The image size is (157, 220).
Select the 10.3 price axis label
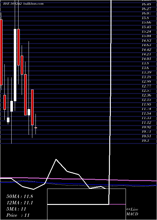[145, 140]
